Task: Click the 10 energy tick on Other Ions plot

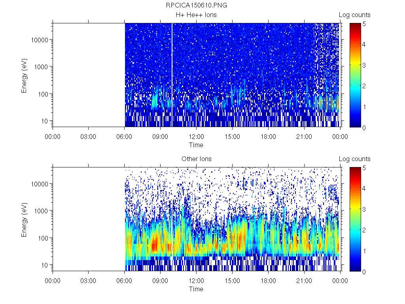Action: tap(45, 265)
